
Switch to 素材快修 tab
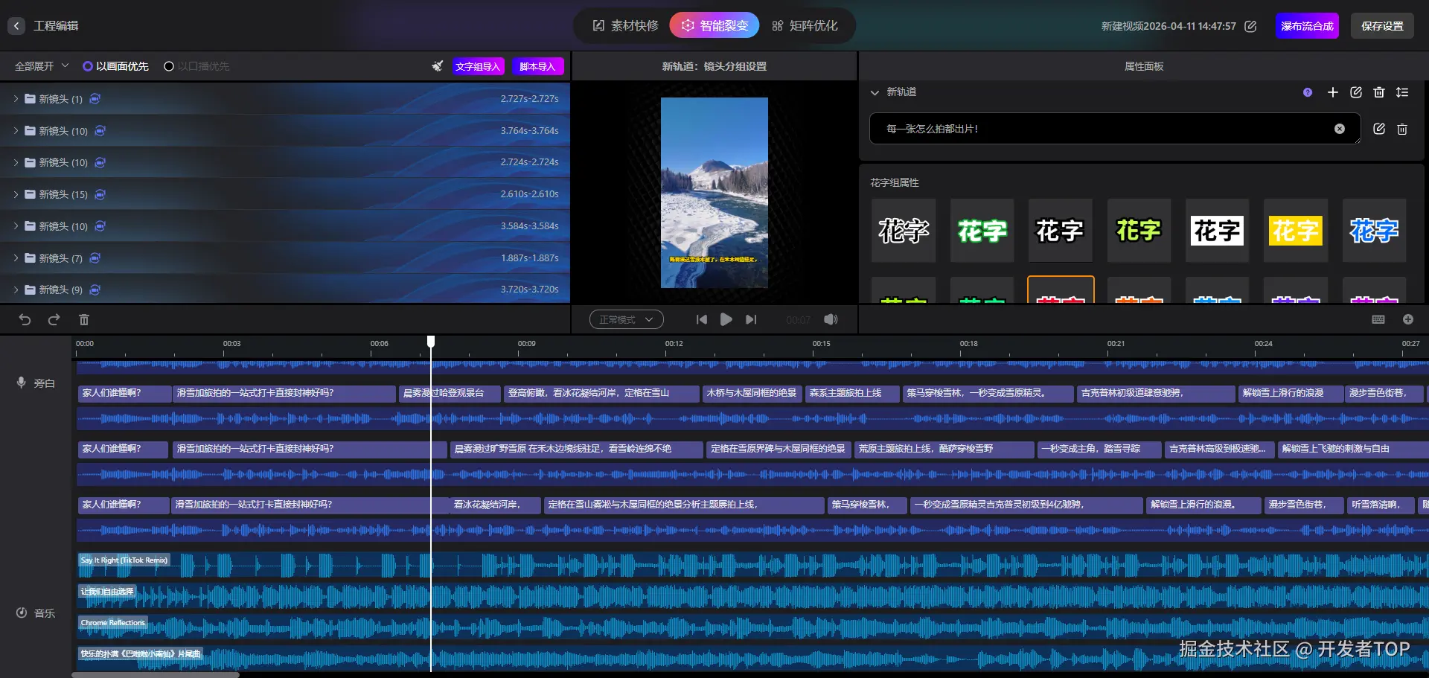[x=625, y=26]
